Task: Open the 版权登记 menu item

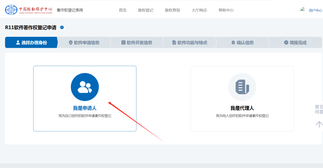Action: click(146, 10)
